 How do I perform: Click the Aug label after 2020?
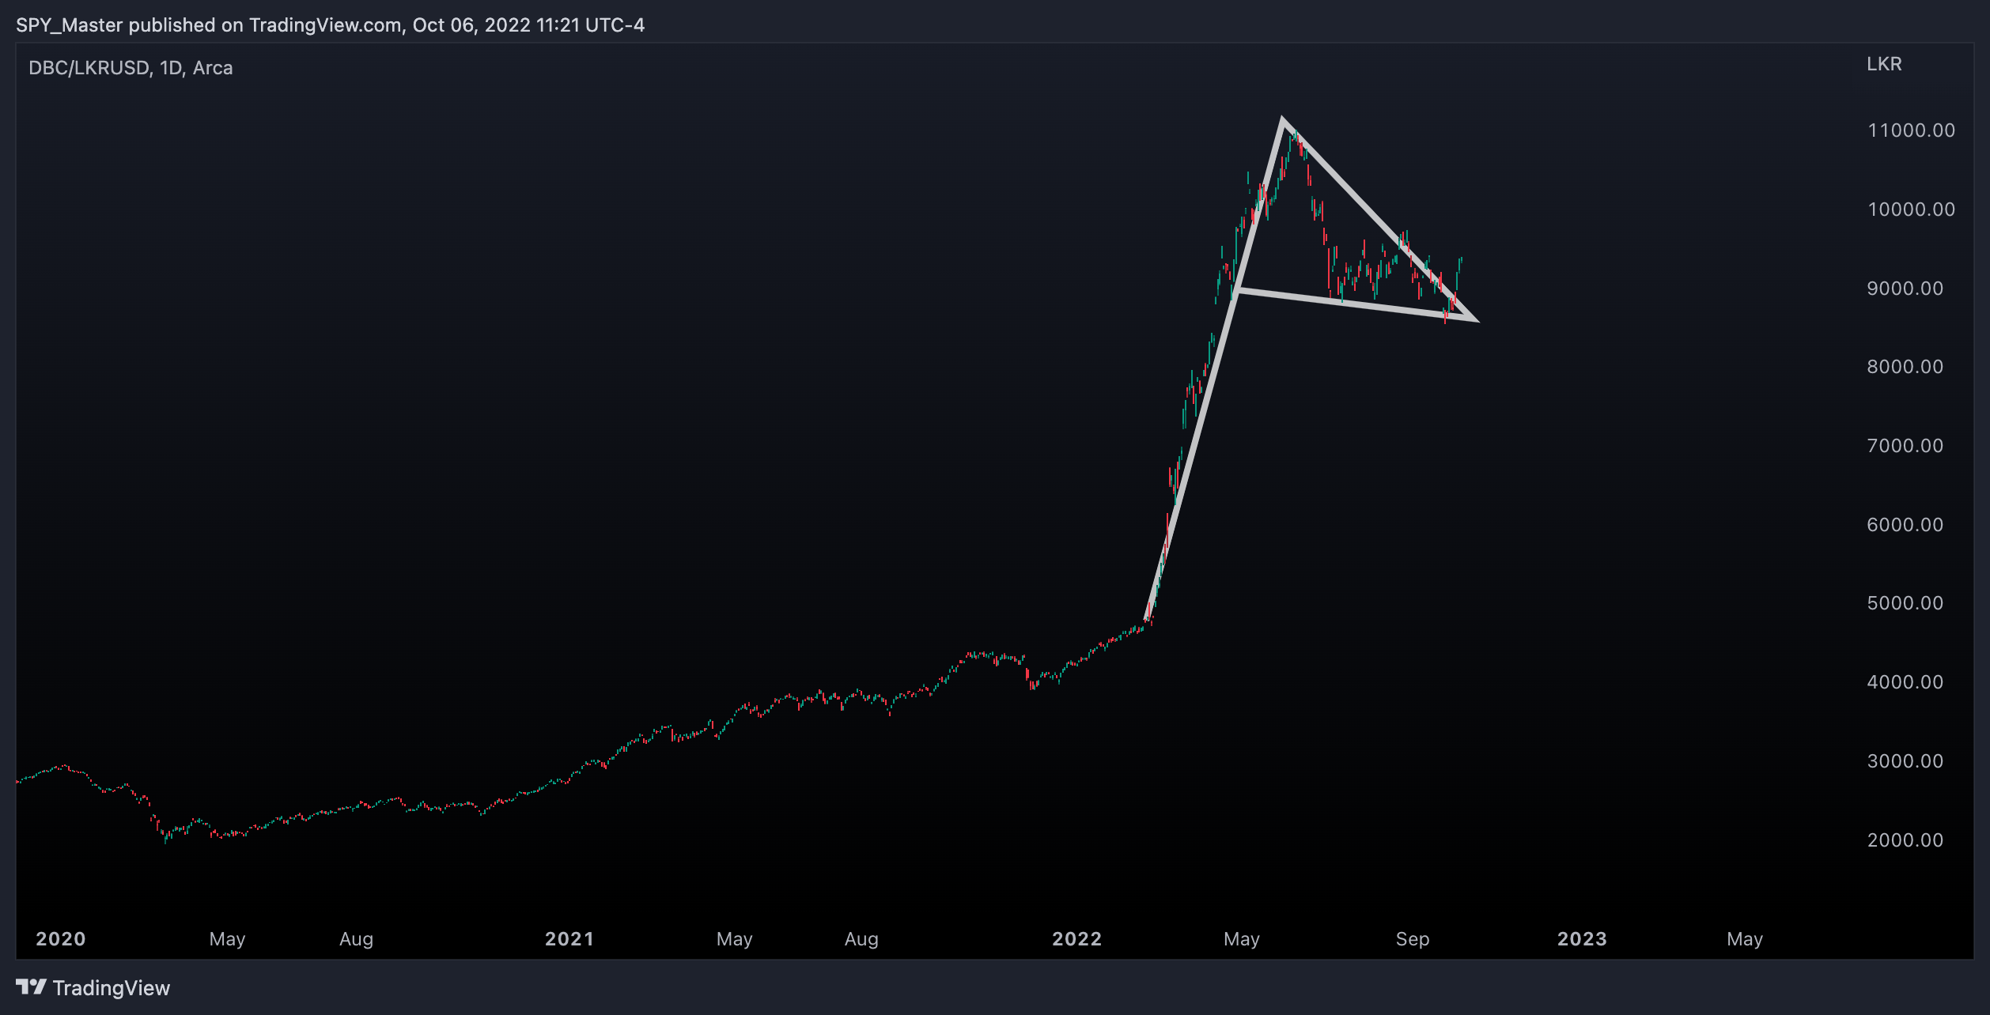click(356, 939)
